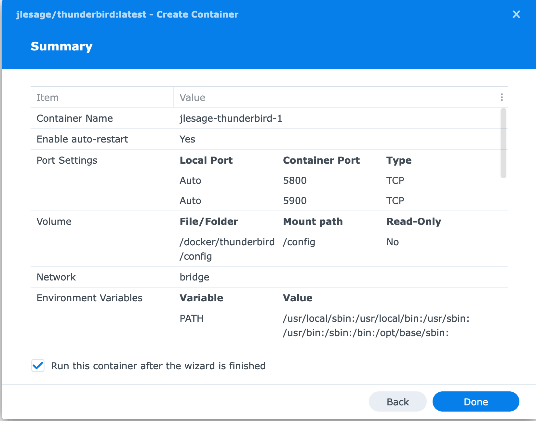Select the PATH variable name

[192, 319]
